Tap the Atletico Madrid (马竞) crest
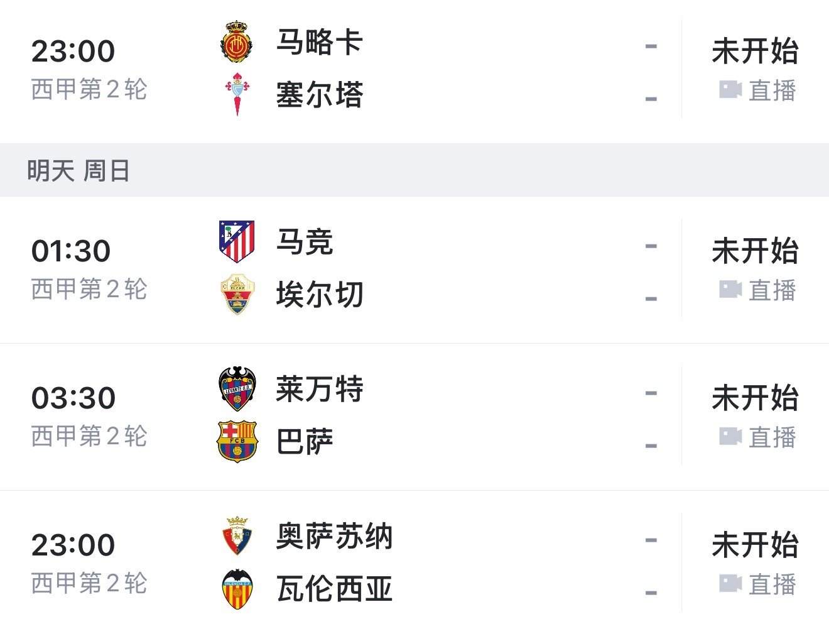This screenshot has height=629, width=829. click(x=237, y=242)
